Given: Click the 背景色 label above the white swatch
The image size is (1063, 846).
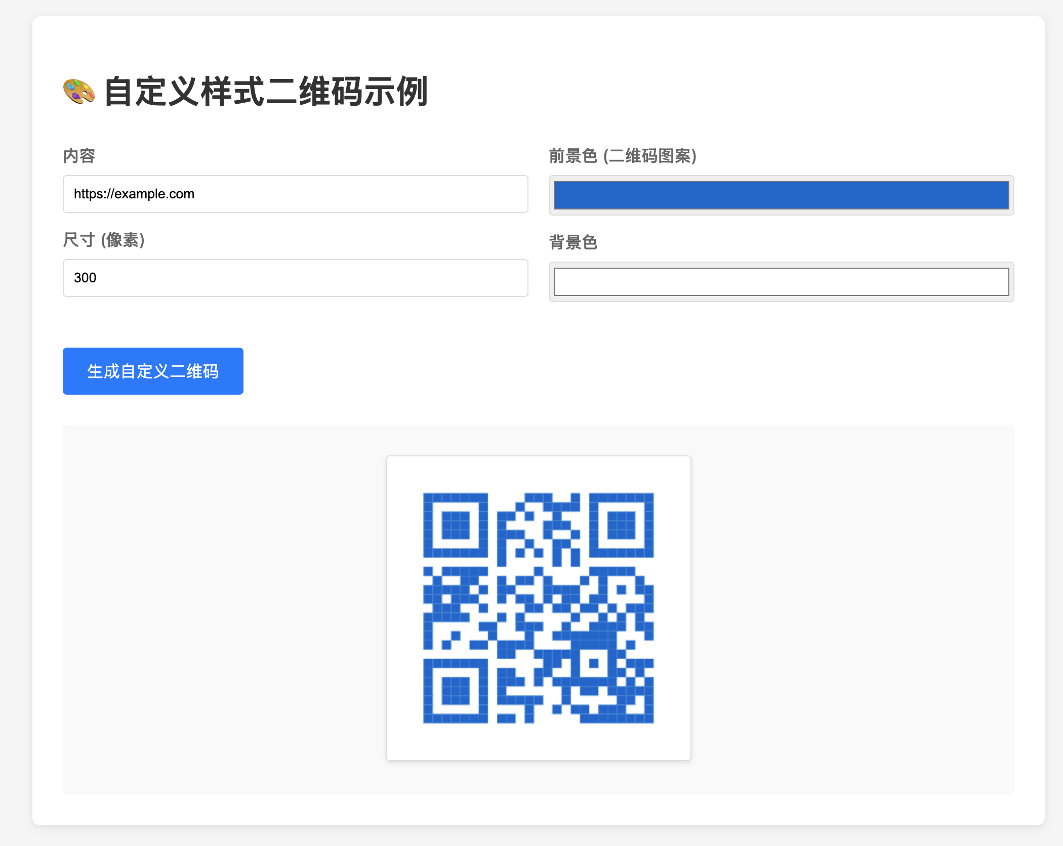Looking at the screenshot, I should (573, 243).
